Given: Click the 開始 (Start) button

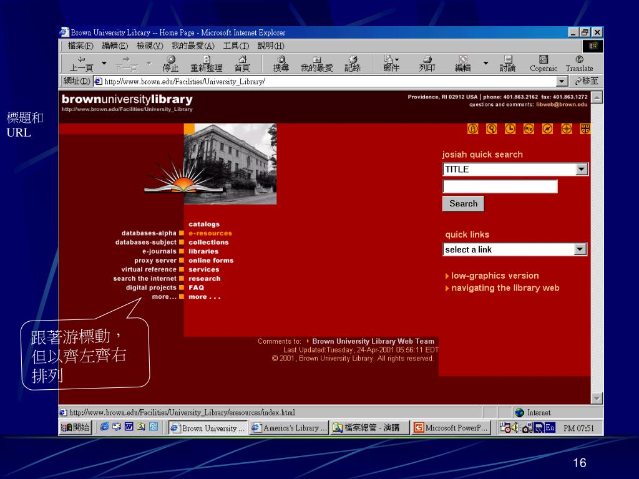Looking at the screenshot, I should point(75,427).
